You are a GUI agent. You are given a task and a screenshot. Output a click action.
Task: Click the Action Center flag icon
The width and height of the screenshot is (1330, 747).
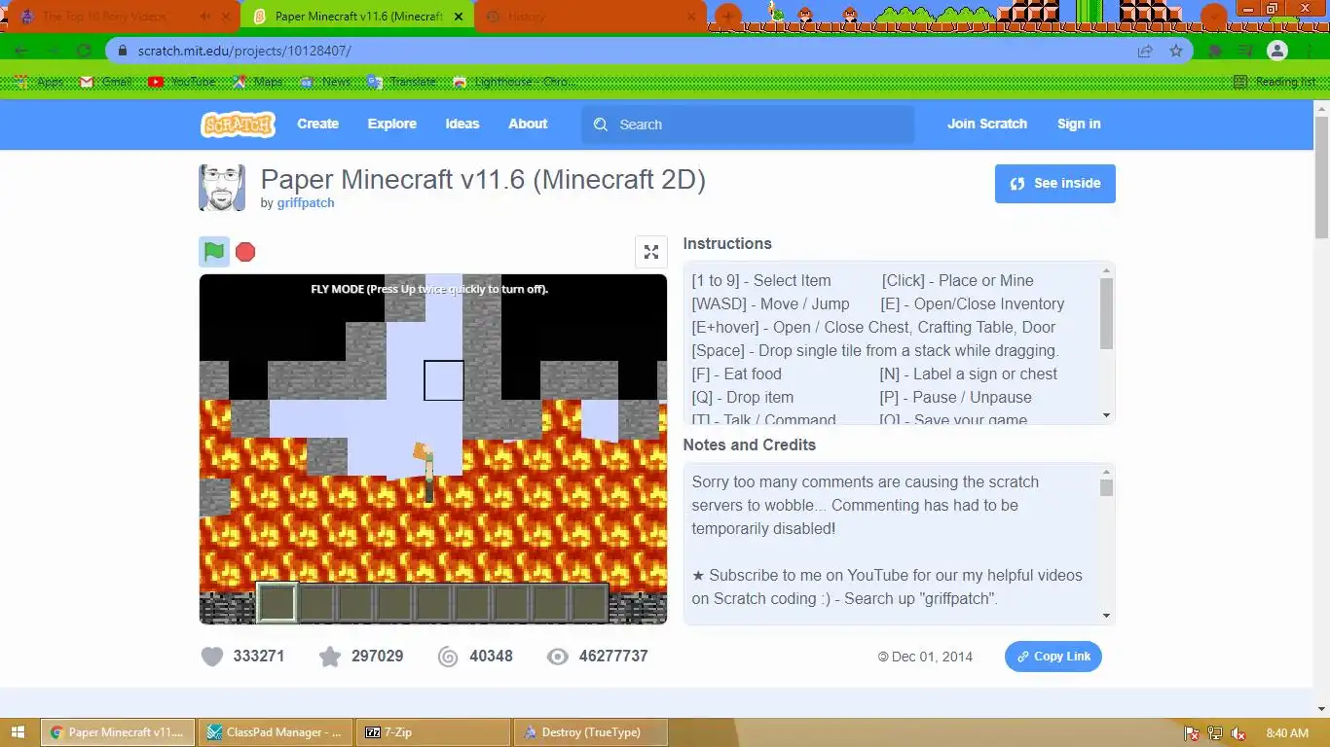click(1192, 733)
